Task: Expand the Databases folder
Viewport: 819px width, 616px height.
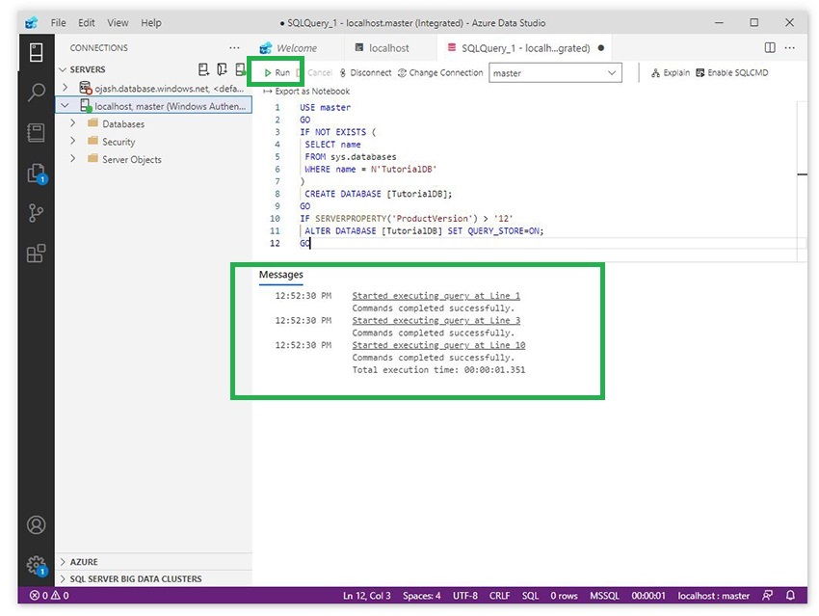Action: (x=72, y=123)
